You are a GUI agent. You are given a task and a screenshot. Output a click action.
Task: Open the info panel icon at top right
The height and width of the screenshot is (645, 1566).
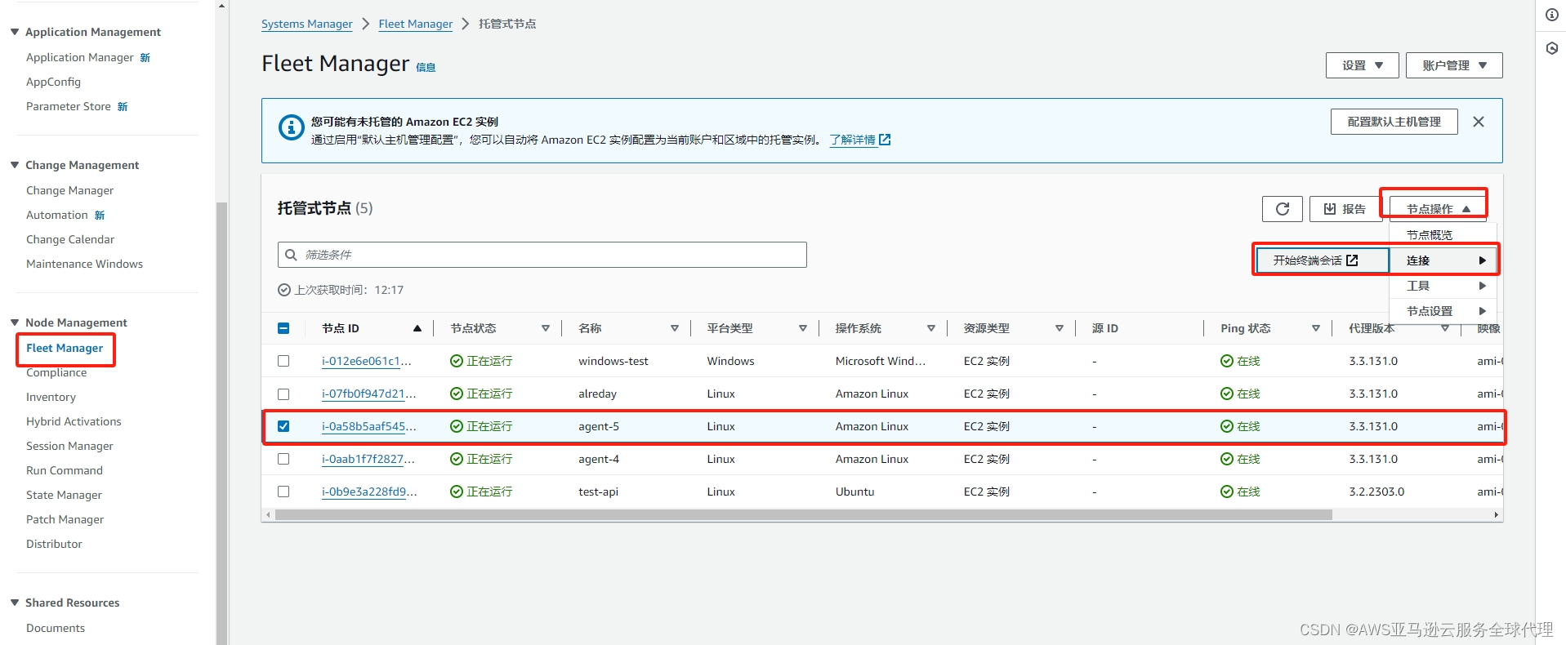(1551, 15)
